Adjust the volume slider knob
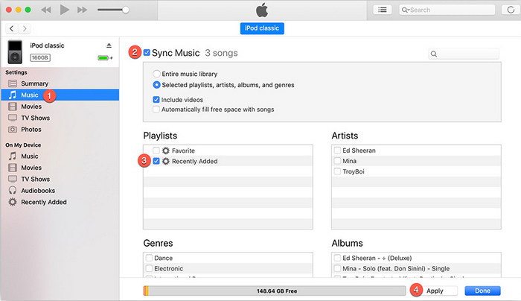The width and height of the screenshot is (521, 301). click(126, 10)
